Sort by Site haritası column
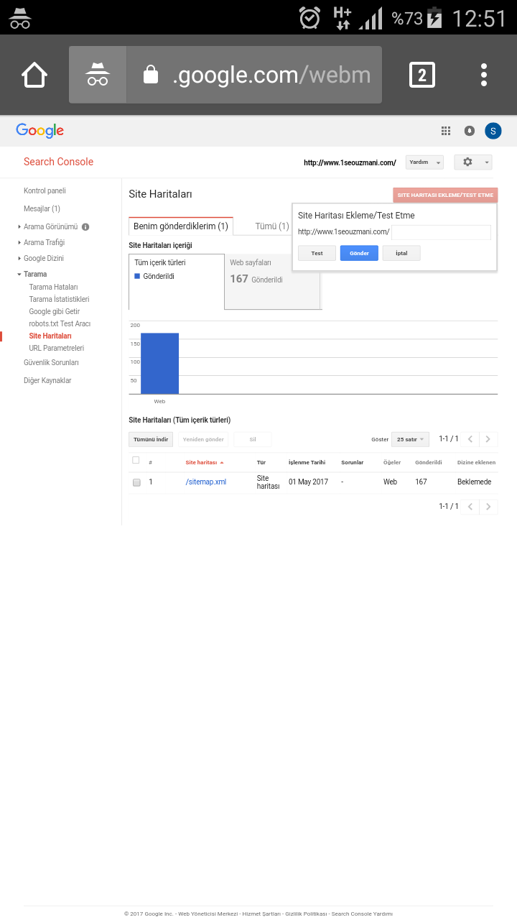This screenshot has width=517, height=920. tap(205, 462)
